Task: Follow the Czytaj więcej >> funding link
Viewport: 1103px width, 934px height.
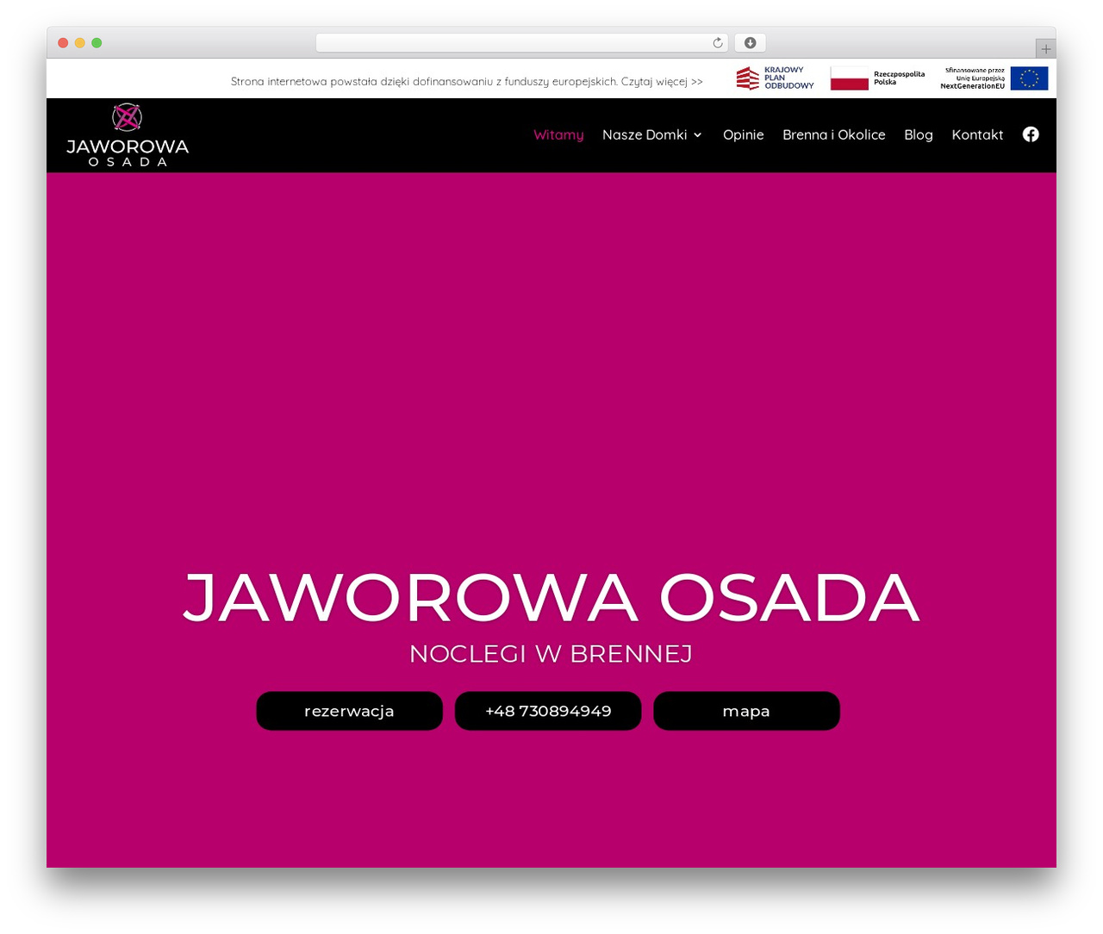Action: pyautogui.click(x=662, y=82)
